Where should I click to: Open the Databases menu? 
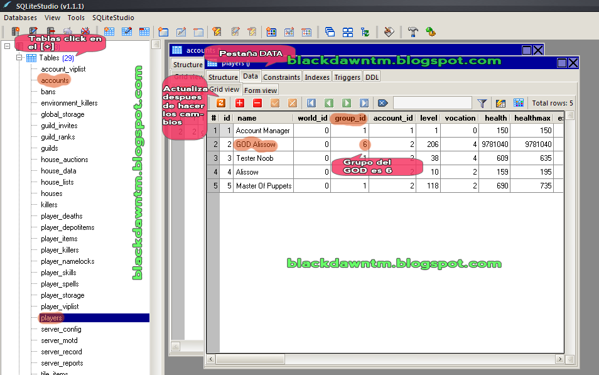point(20,18)
